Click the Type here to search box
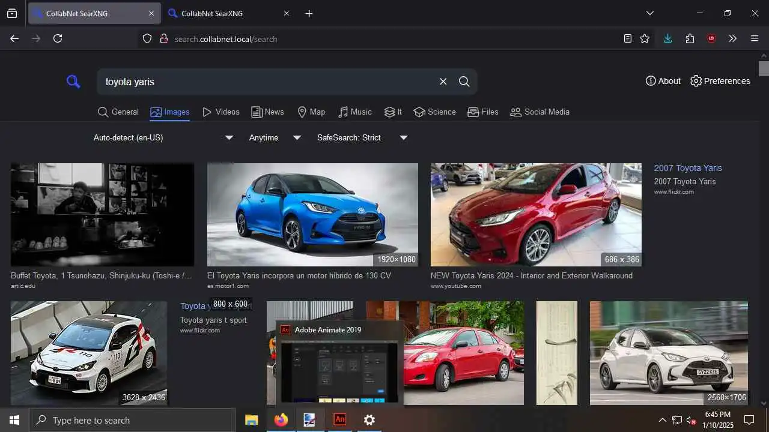The height and width of the screenshot is (432, 769). coord(132,420)
